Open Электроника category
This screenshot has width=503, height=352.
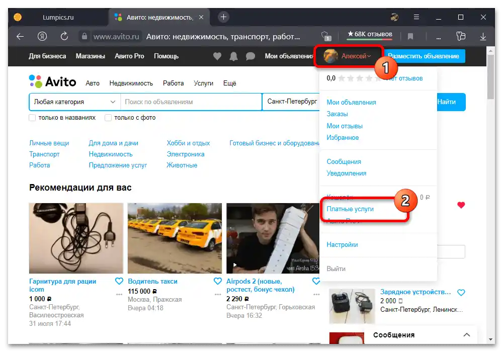(x=186, y=154)
